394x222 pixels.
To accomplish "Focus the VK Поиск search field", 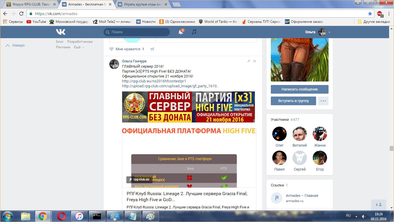I will pos(137,32).
